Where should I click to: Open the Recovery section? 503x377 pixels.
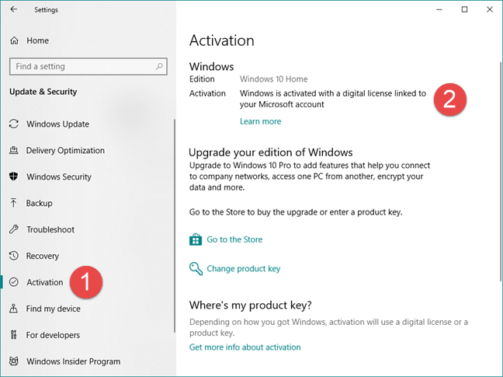[x=43, y=256]
